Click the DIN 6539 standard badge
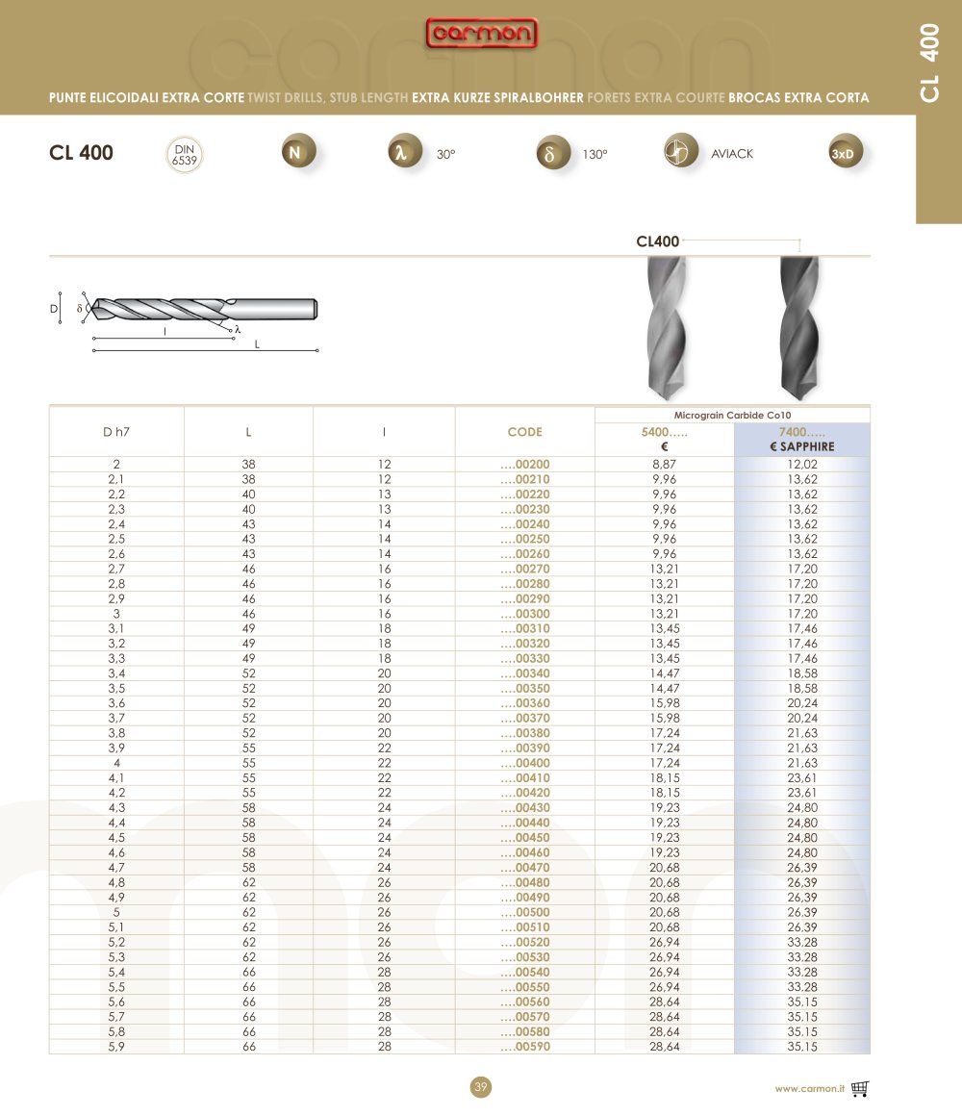The width and height of the screenshot is (962, 1116). point(185,155)
